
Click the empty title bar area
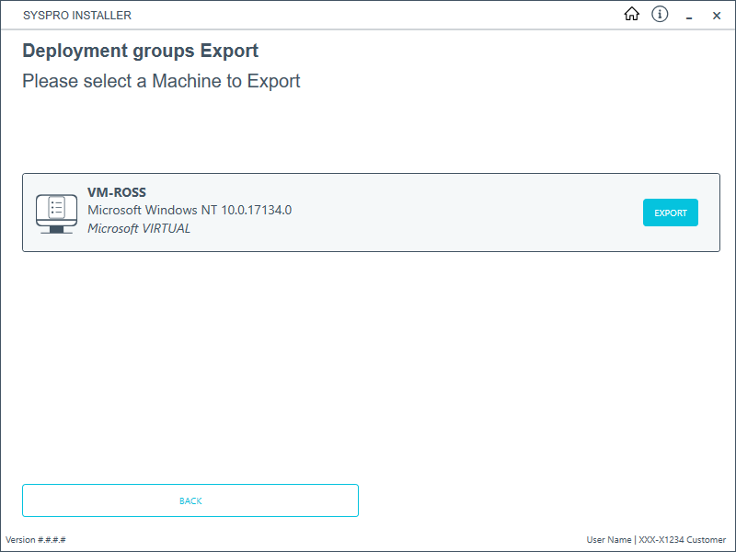pyautogui.click(x=368, y=16)
